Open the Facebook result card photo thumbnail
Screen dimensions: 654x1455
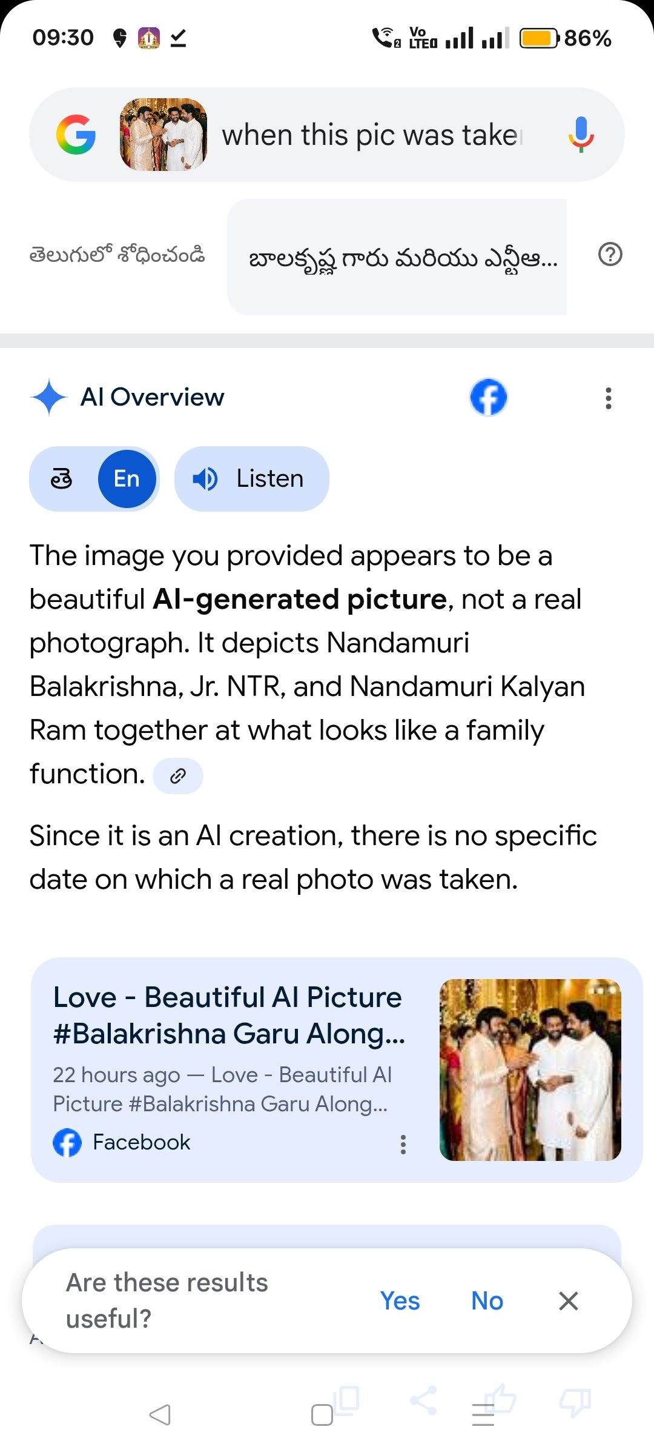[x=530, y=1069]
